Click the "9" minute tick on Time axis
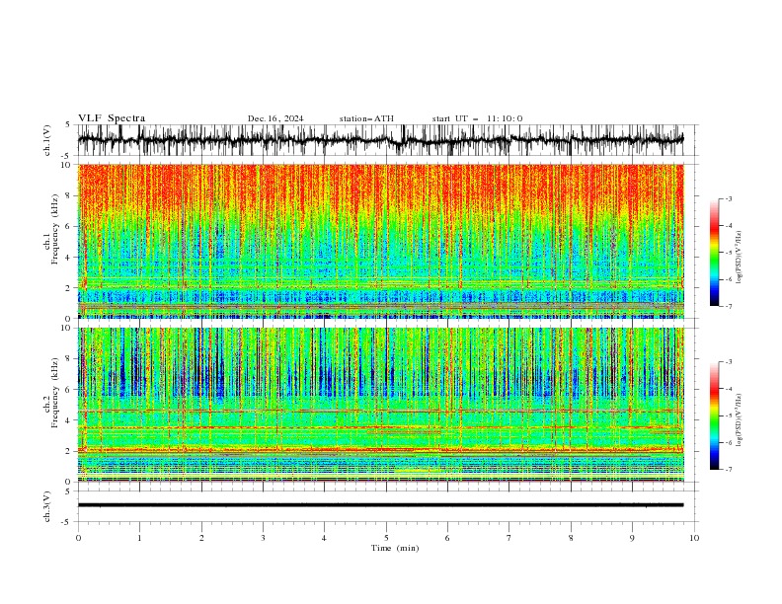This screenshot has height=604, width=782. pos(632,538)
